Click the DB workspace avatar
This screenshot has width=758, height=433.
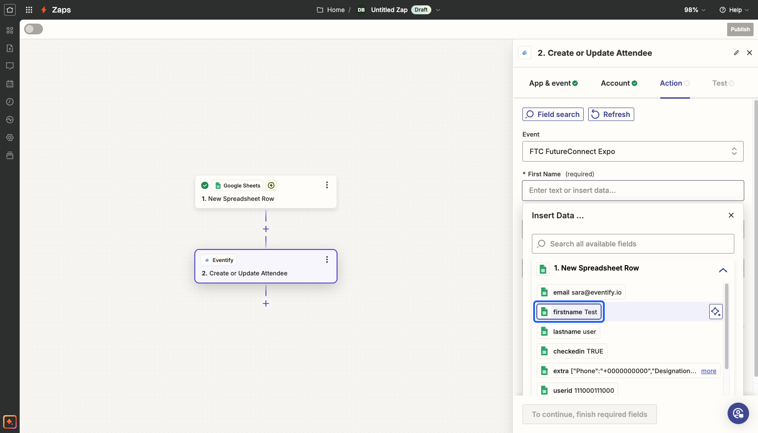361,10
